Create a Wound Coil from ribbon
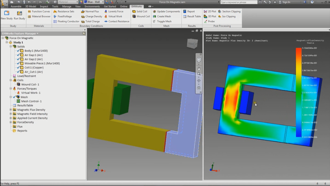Viewport: 330px width, 186px height. 141,16
